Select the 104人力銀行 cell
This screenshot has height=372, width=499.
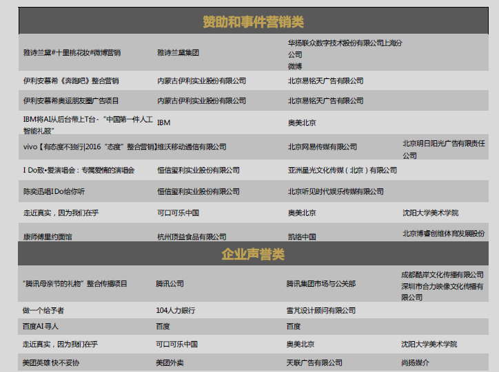(175, 310)
